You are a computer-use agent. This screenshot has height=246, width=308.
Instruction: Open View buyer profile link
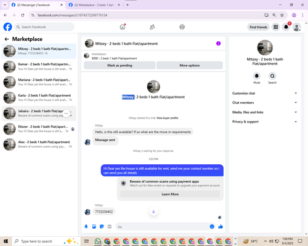168,118
